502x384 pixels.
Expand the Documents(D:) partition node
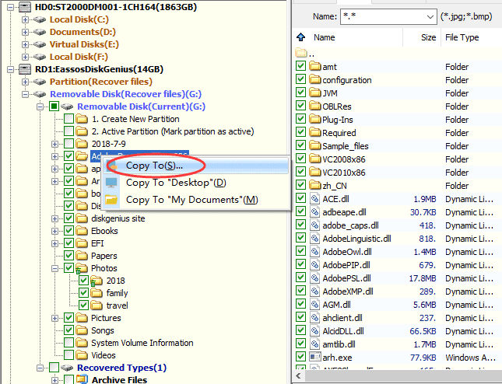26,32
